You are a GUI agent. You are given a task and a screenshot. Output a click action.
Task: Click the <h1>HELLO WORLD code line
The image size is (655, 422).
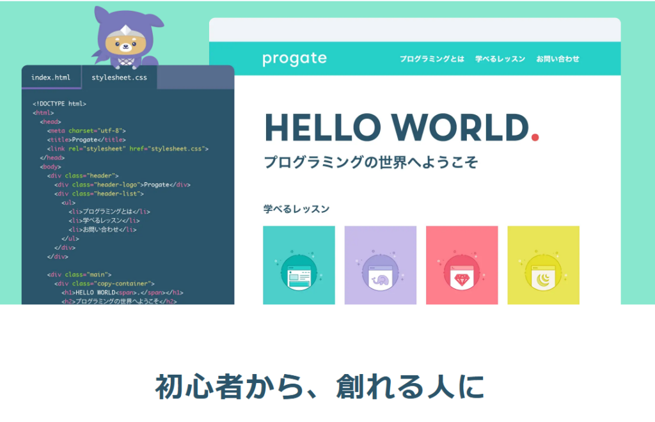coord(122,293)
